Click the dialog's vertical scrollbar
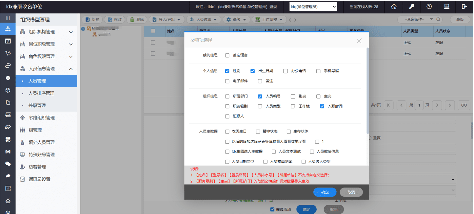The height and width of the screenshot is (214, 474). (x=367, y=90)
